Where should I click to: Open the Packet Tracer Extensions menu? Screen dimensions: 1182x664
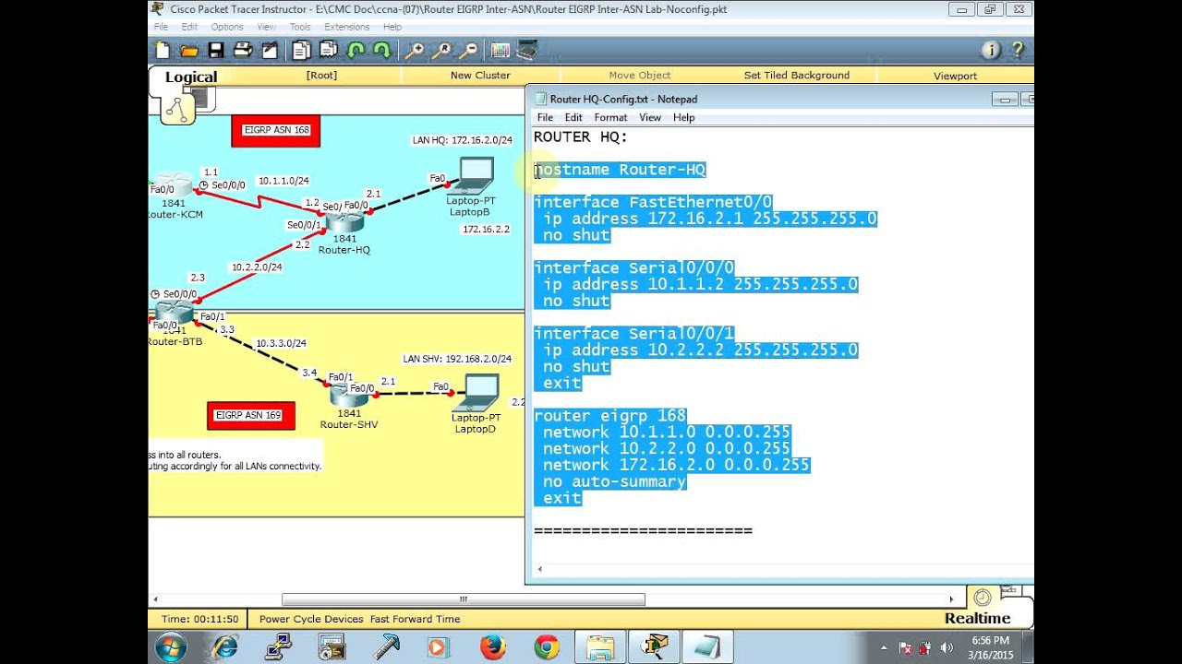tap(346, 27)
